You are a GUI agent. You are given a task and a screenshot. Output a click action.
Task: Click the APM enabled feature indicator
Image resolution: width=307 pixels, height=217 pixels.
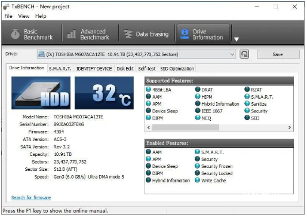click(149, 159)
